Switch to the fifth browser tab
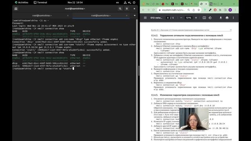This screenshot has width=251, height=141. [x=184, y=4]
